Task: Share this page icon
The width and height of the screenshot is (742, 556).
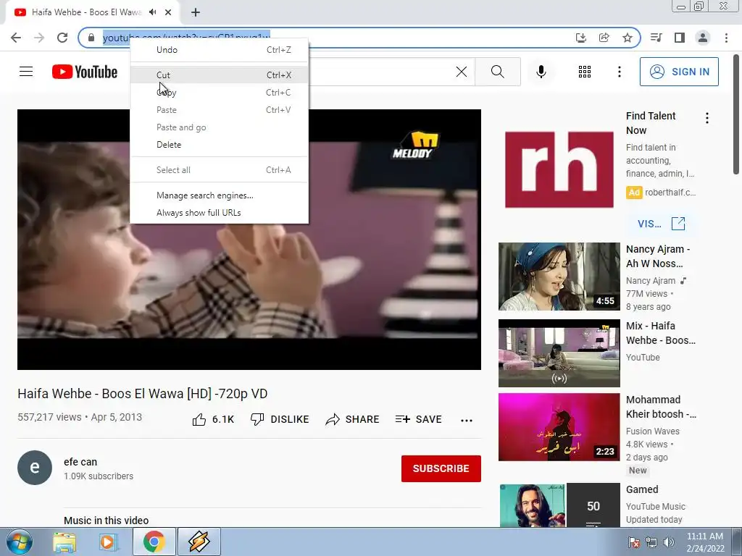Action: 604,38
